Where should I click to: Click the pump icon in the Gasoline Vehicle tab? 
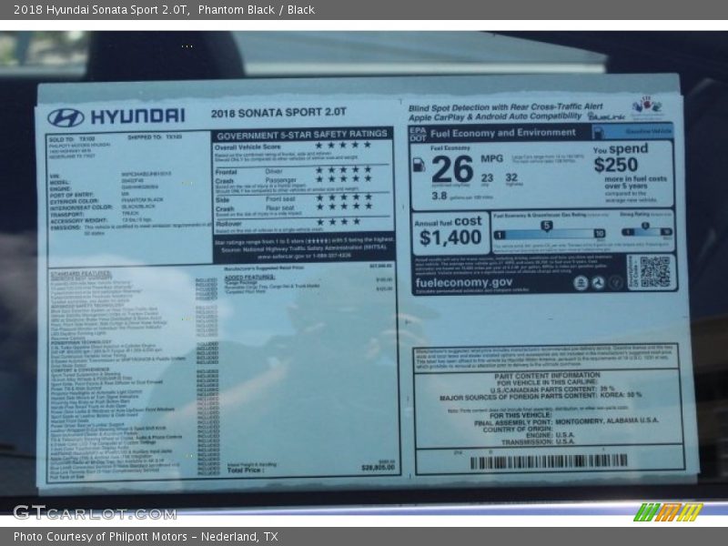pyautogui.click(x=599, y=132)
